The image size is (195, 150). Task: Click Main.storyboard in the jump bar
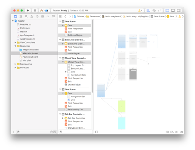click(x=111, y=16)
